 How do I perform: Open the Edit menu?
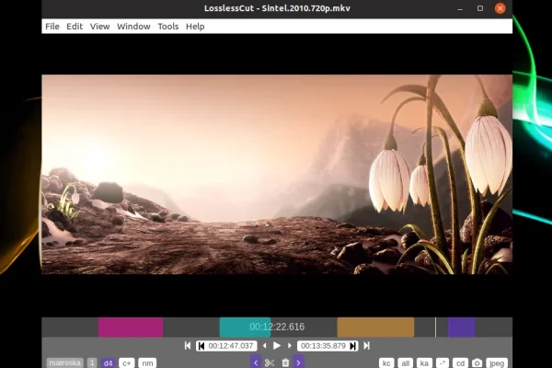click(75, 27)
